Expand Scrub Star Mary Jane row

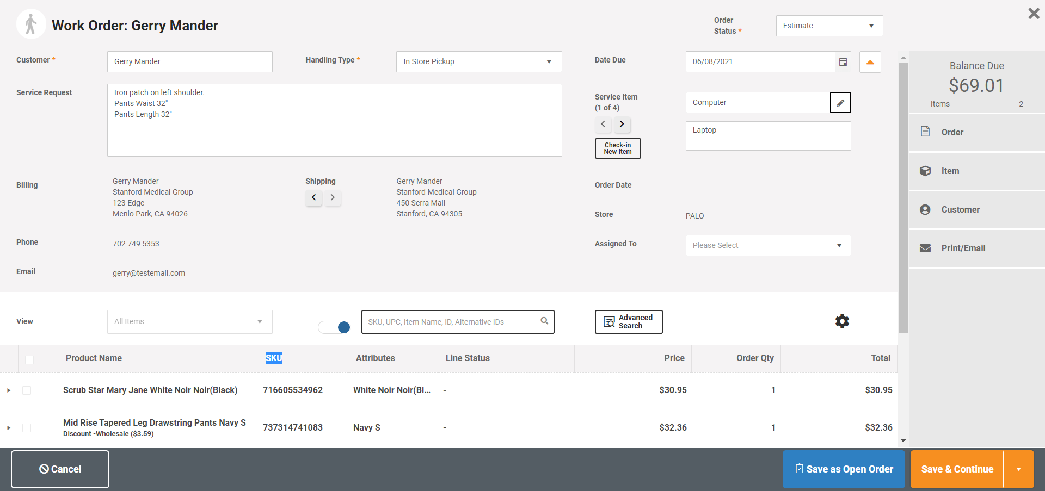tap(9, 390)
